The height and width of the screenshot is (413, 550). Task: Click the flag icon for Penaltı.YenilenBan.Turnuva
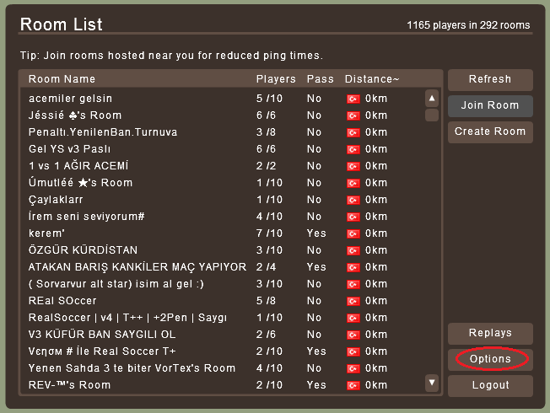(353, 132)
